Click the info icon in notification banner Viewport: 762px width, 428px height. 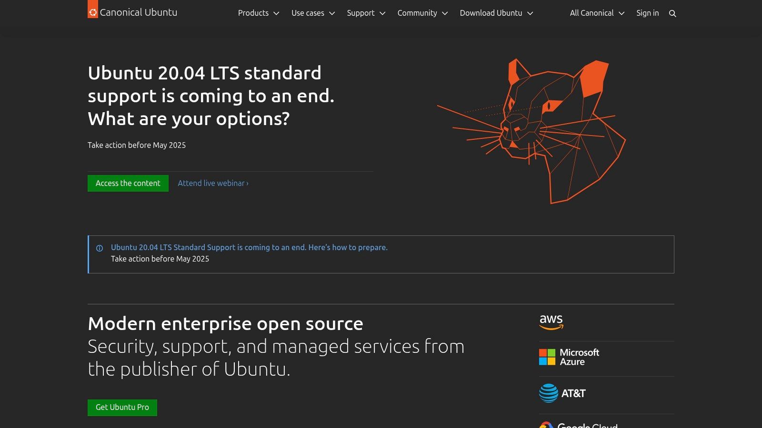click(100, 248)
